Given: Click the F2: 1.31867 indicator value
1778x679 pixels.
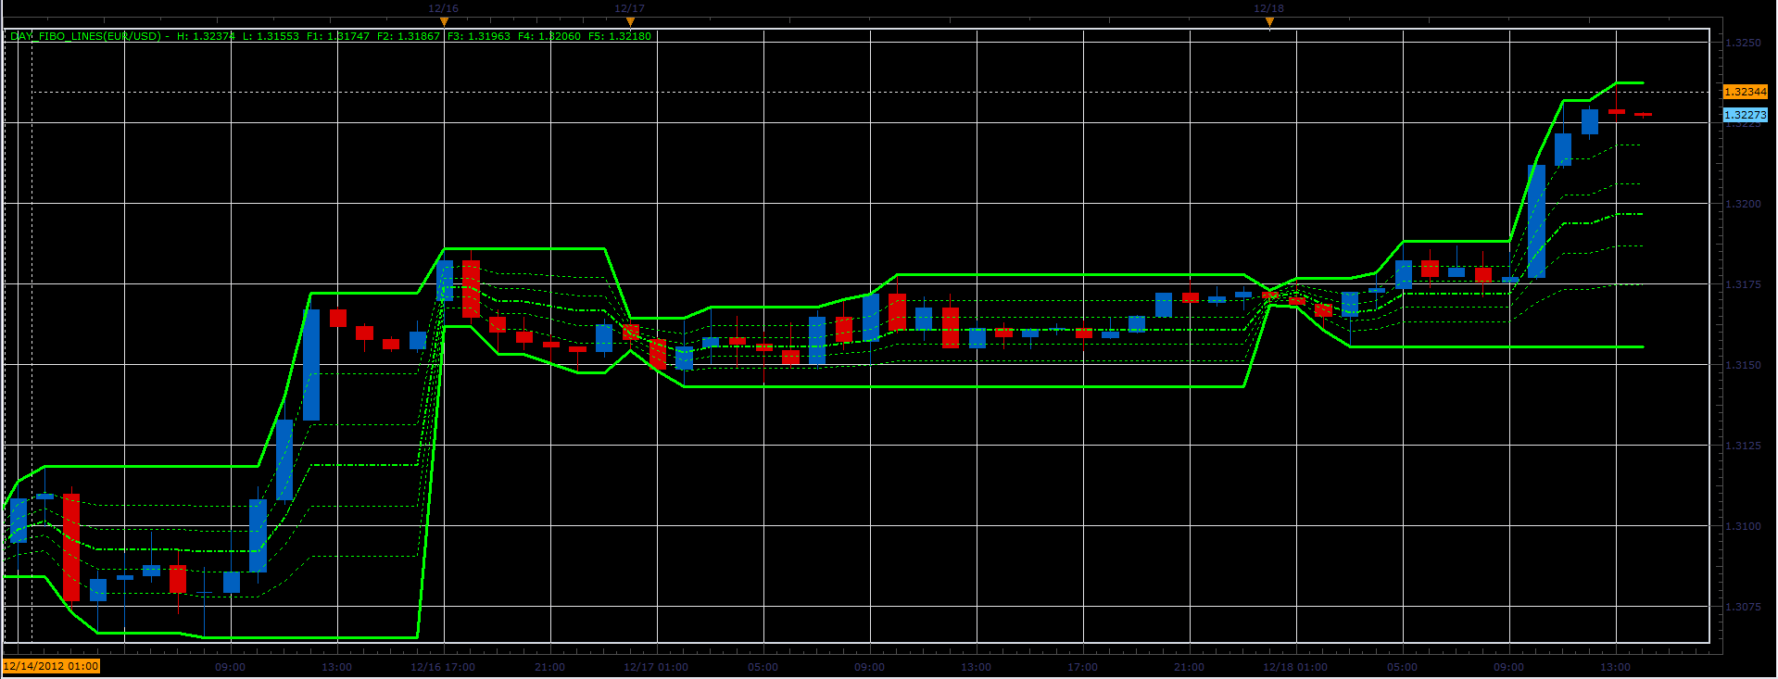Looking at the screenshot, I should 409,36.
